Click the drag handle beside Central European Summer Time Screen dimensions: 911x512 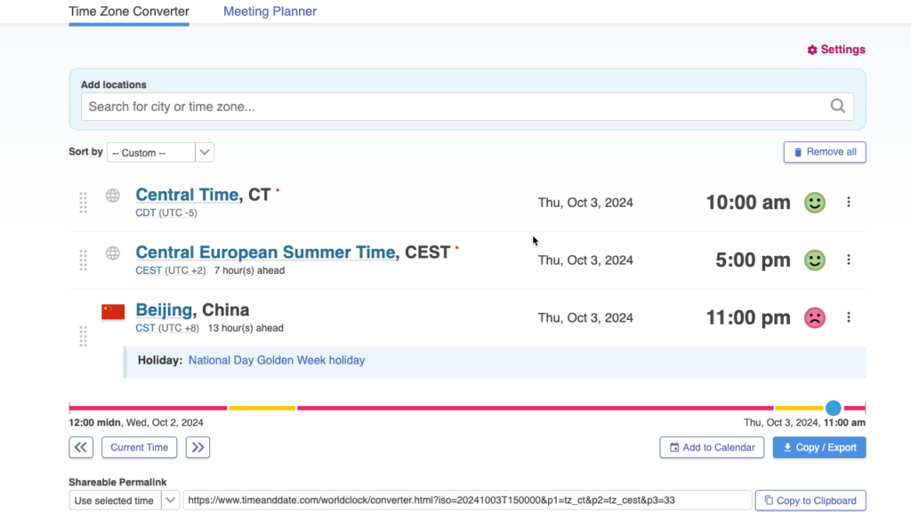point(83,260)
